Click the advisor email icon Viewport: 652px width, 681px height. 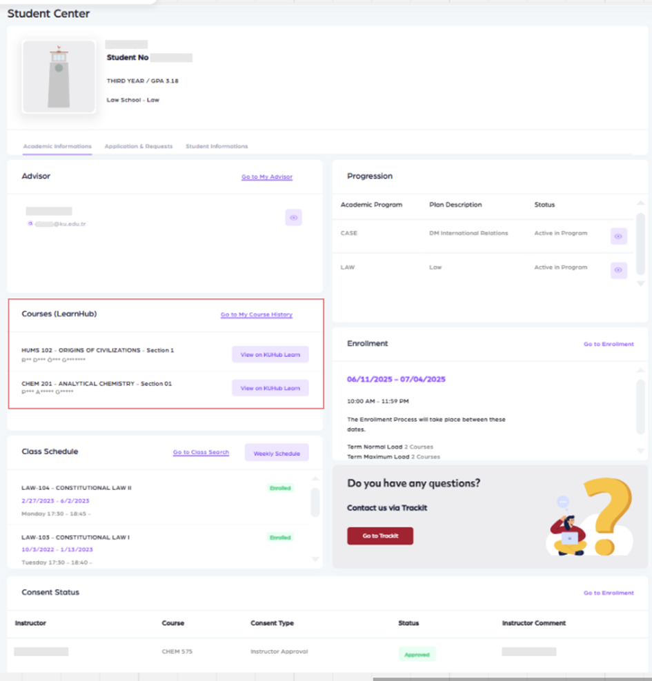tap(30, 224)
